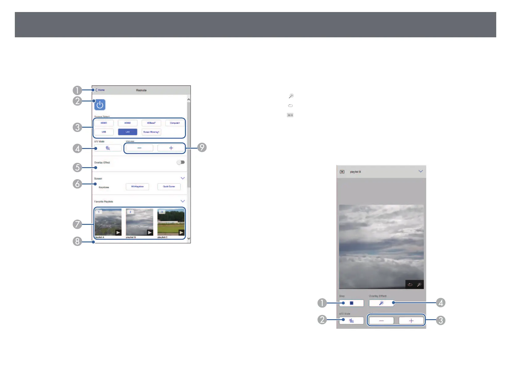Lower volume with minus in playlist B screen
520x367 pixels.
[x=381, y=321]
